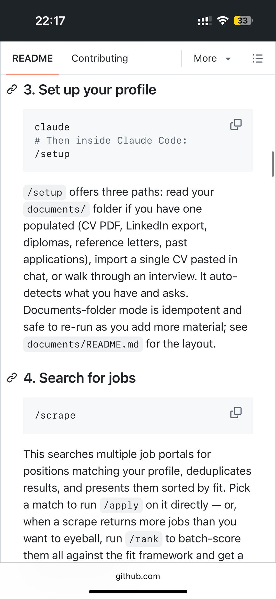The width and height of the screenshot is (276, 599).
Task: Tap the Wi-Fi status icon
Action: [x=223, y=20]
